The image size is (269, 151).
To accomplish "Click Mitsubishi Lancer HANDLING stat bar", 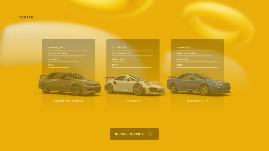I will coord(63,62).
